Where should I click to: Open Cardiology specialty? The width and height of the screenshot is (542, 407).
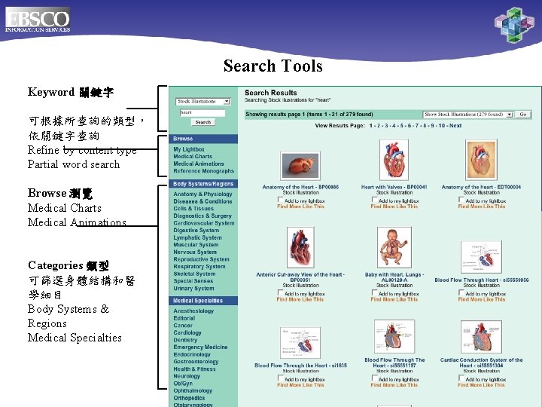[187, 332]
